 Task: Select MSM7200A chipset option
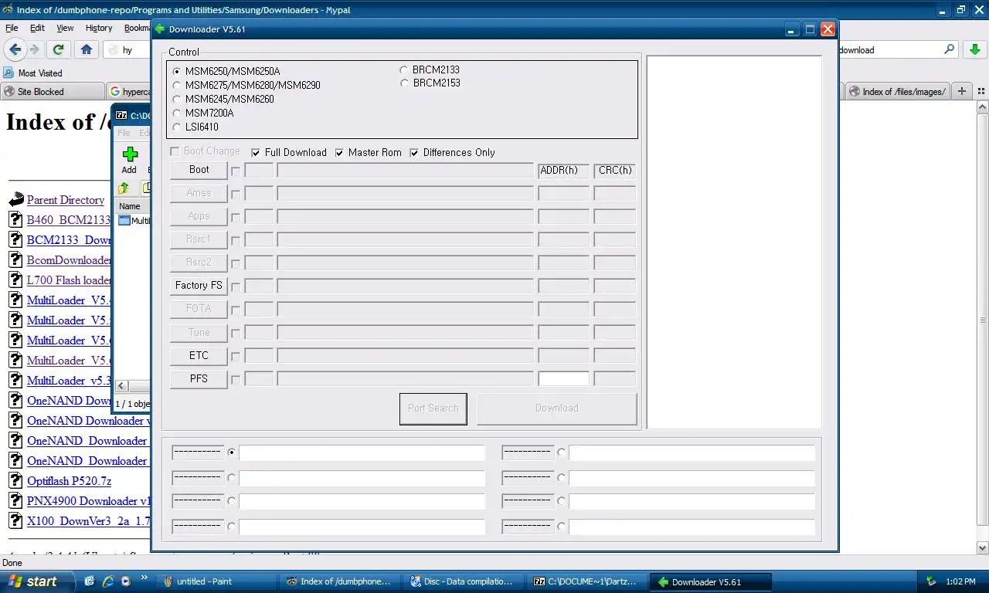[177, 113]
